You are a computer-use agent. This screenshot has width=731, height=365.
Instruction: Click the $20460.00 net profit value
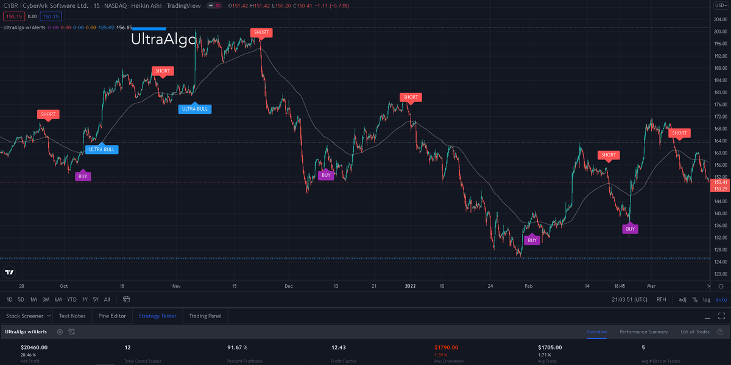[34, 347]
